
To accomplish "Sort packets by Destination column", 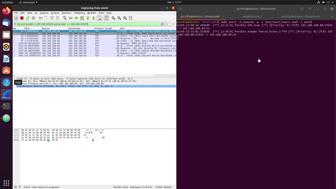I will tap(81, 28).
